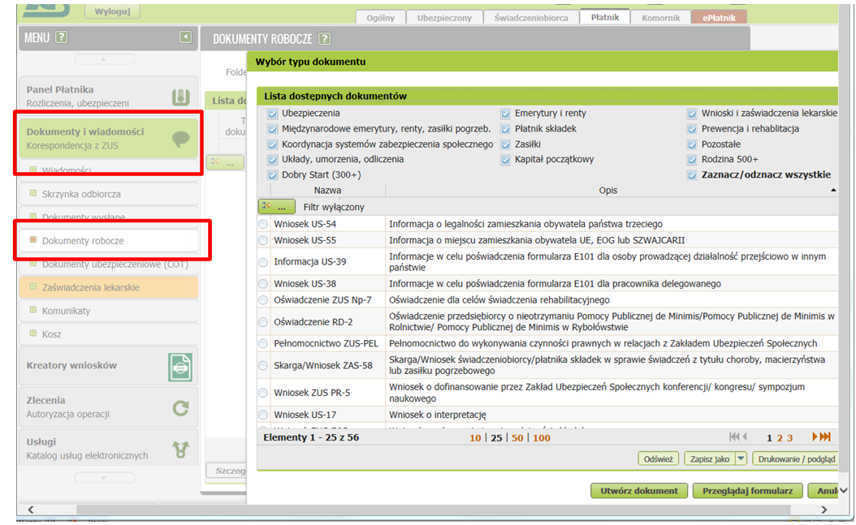
Task: Select the Pełnomocnictwo ZUS-PEL radio button
Action: point(263,343)
